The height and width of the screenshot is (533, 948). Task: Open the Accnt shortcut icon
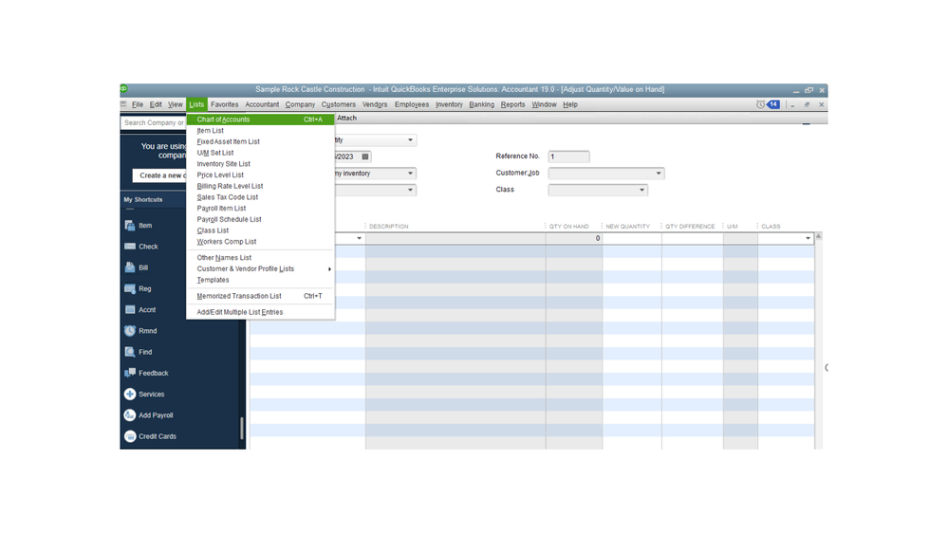130,310
